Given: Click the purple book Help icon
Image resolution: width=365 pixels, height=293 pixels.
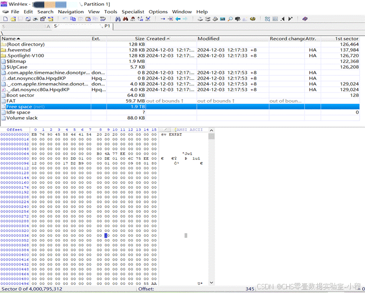Looking at the screenshot, I should coord(305,19).
